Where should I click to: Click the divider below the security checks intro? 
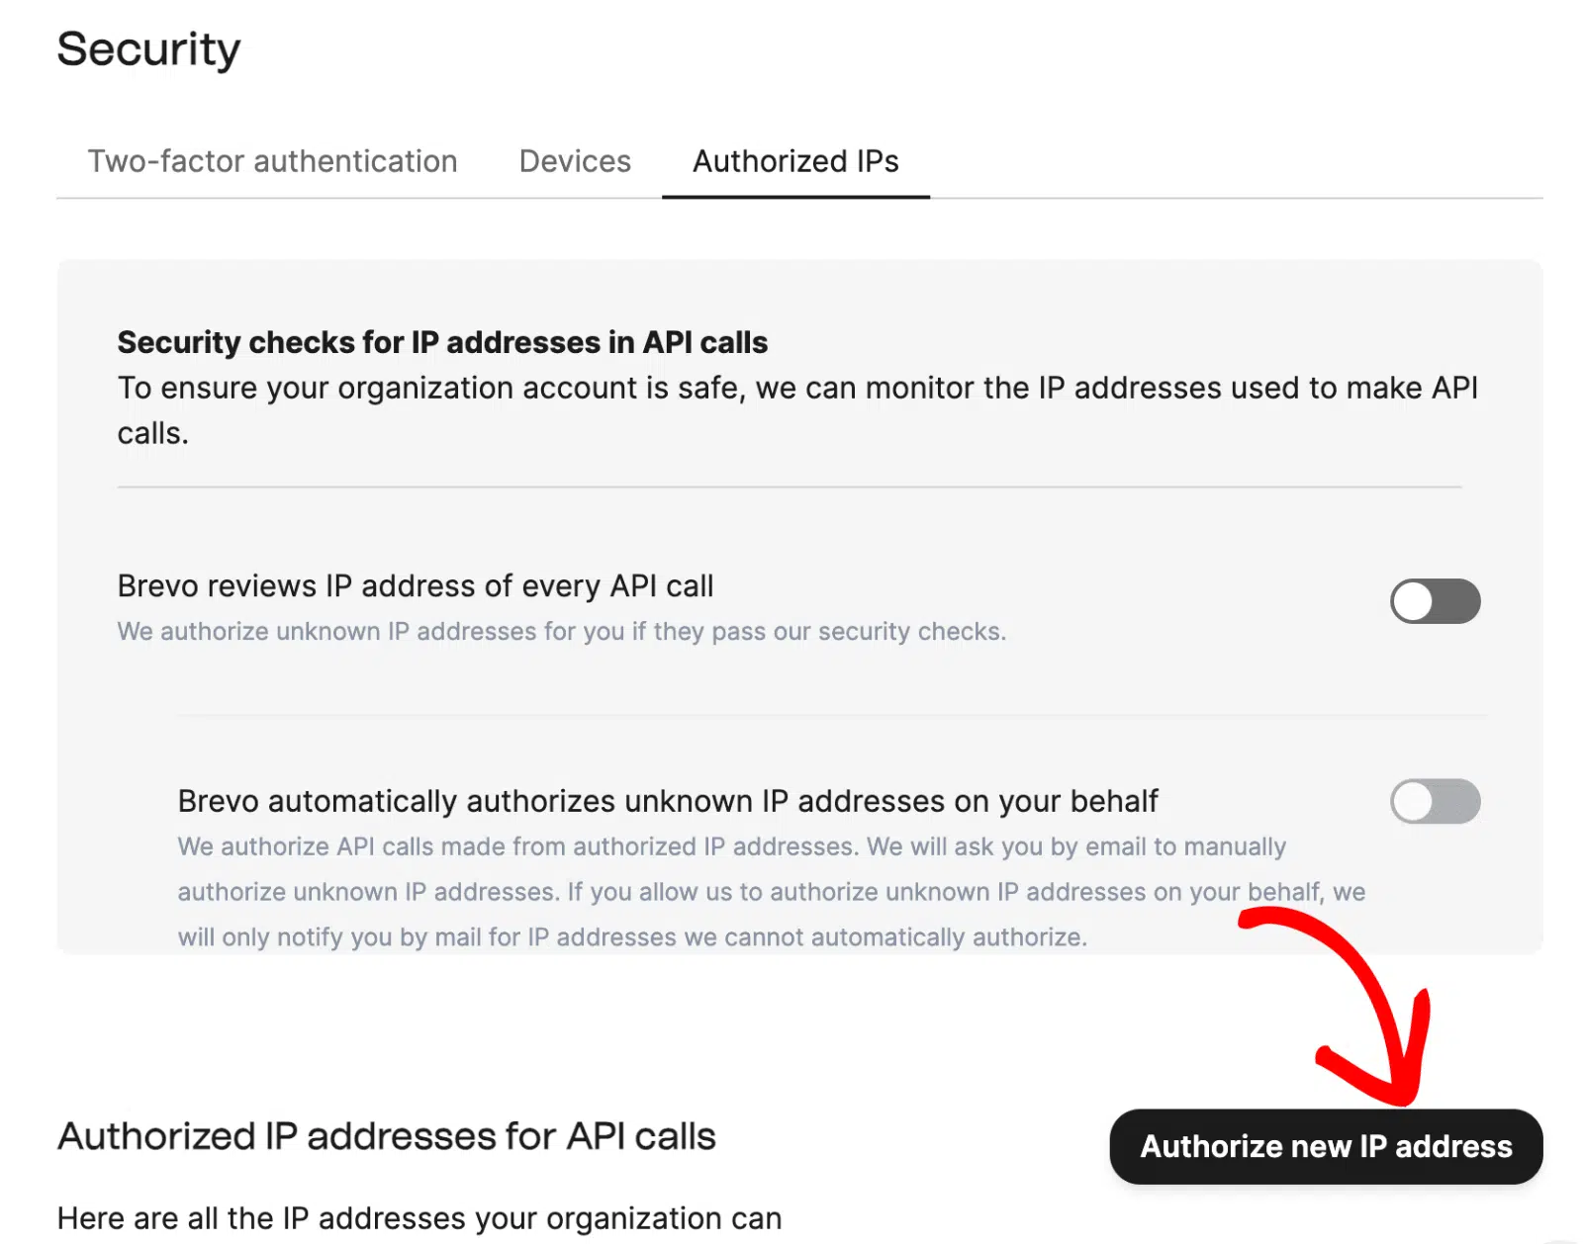[789, 487]
